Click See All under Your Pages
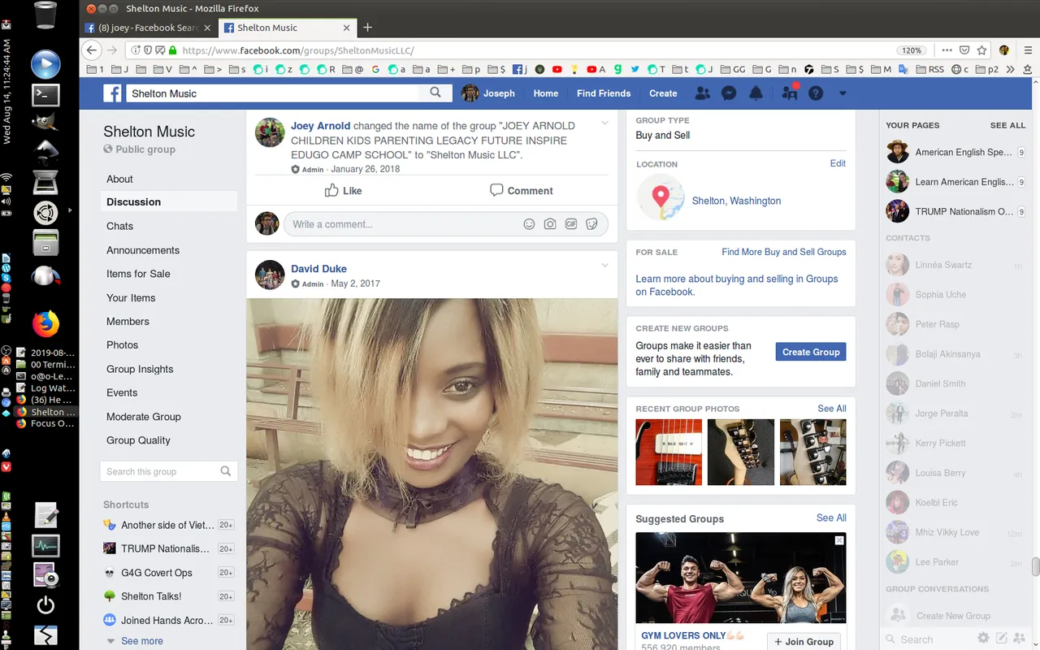1040x650 pixels. 1007,125
